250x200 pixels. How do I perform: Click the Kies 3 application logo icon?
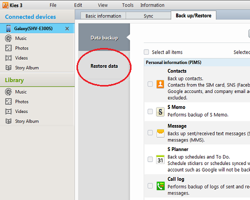(5, 5)
